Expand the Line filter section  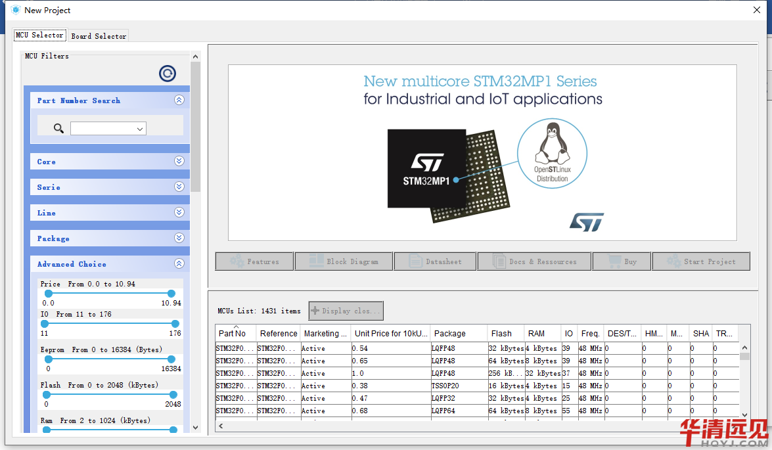(x=179, y=212)
